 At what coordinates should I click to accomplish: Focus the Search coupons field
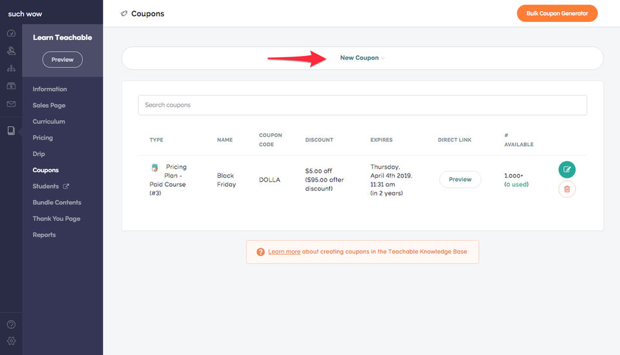pos(362,105)
